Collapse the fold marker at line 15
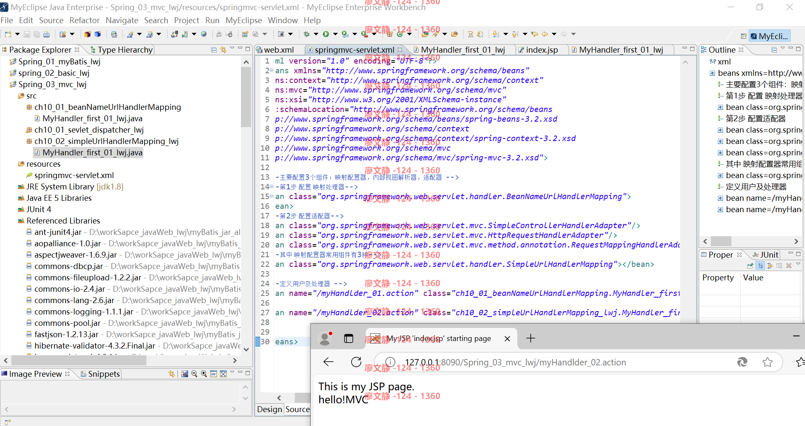Screen dimensions: 805x426 pyautogui.click(x=271, y=197)
